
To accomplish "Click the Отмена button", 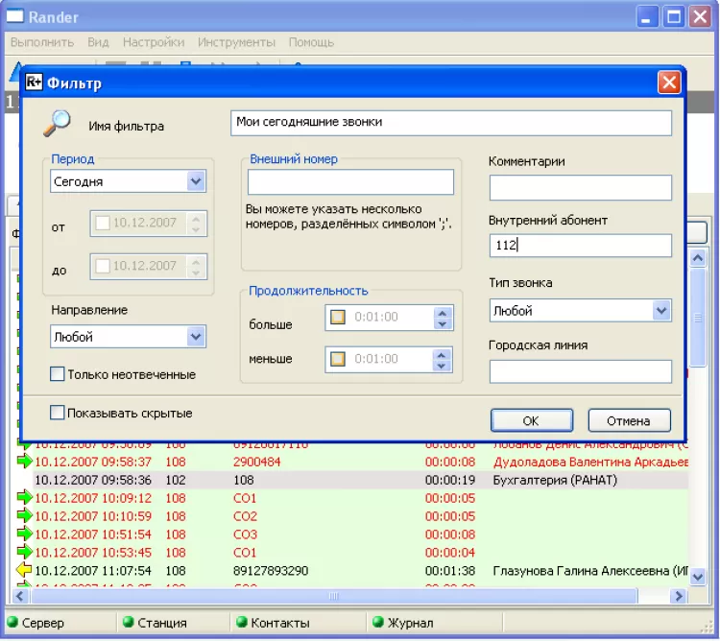I will coord(629,420).
